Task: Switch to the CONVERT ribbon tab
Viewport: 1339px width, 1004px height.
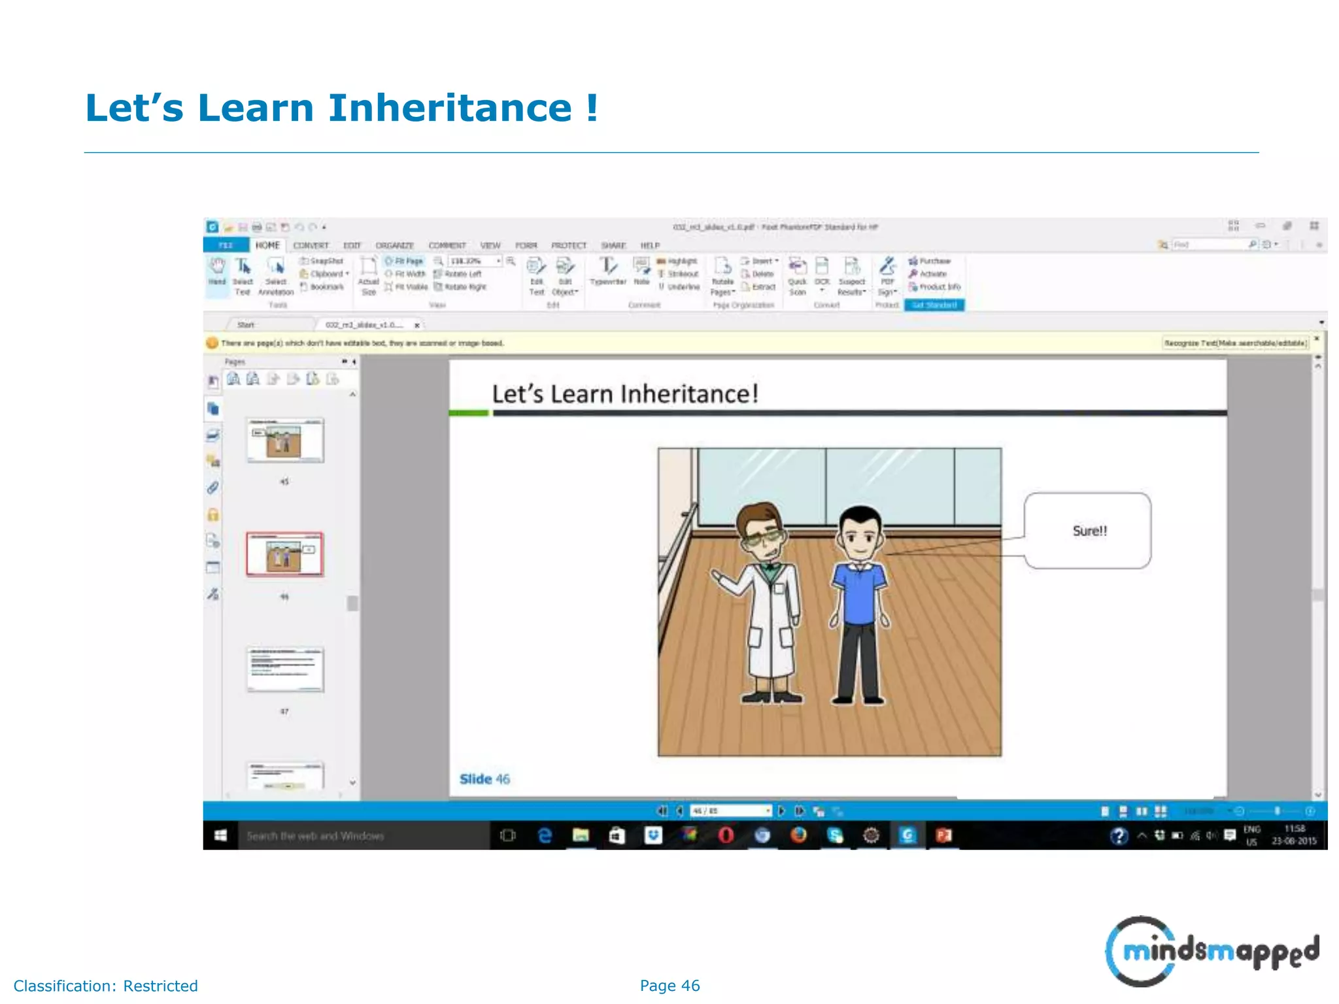Action: 311,245
